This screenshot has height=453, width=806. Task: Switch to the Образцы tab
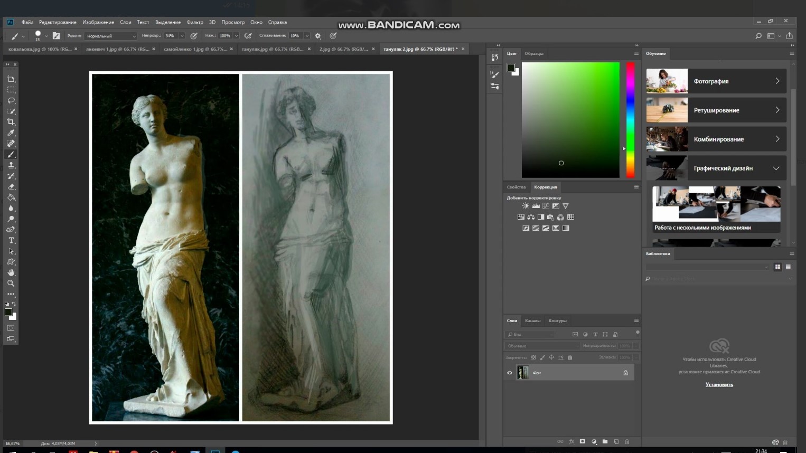pyautogui.click(x=534, y=53)
